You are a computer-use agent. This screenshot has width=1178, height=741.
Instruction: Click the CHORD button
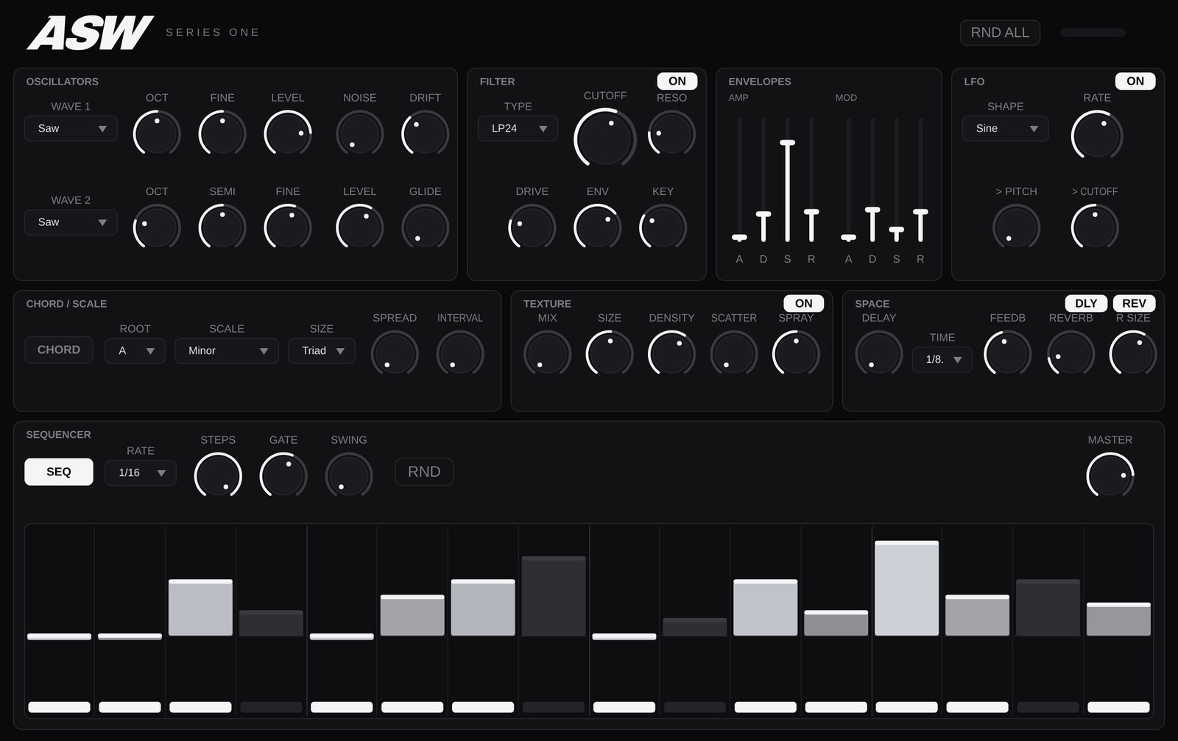pyautogui.click(x=59, y=350)
